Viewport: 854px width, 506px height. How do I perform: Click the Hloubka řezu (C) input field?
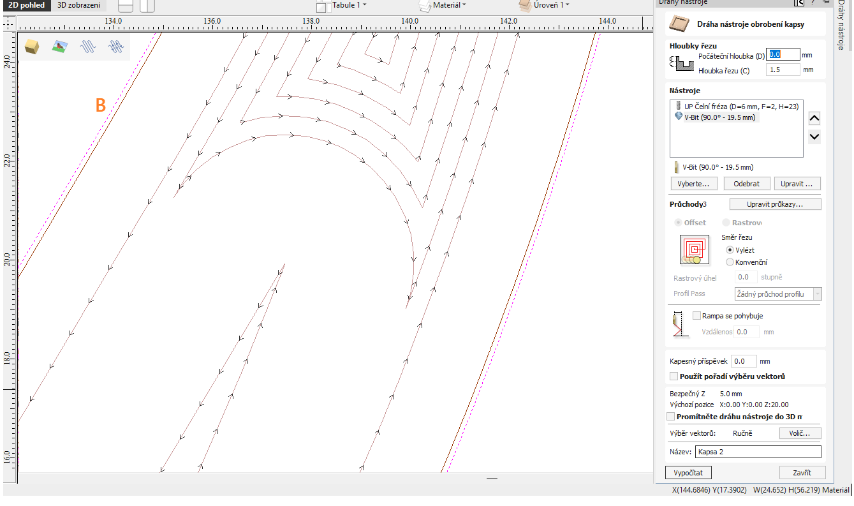[x=783, y=70]
